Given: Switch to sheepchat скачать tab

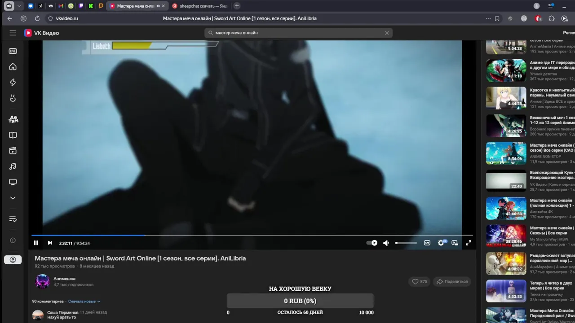Looking at the screenshot, I should (200, 6).
